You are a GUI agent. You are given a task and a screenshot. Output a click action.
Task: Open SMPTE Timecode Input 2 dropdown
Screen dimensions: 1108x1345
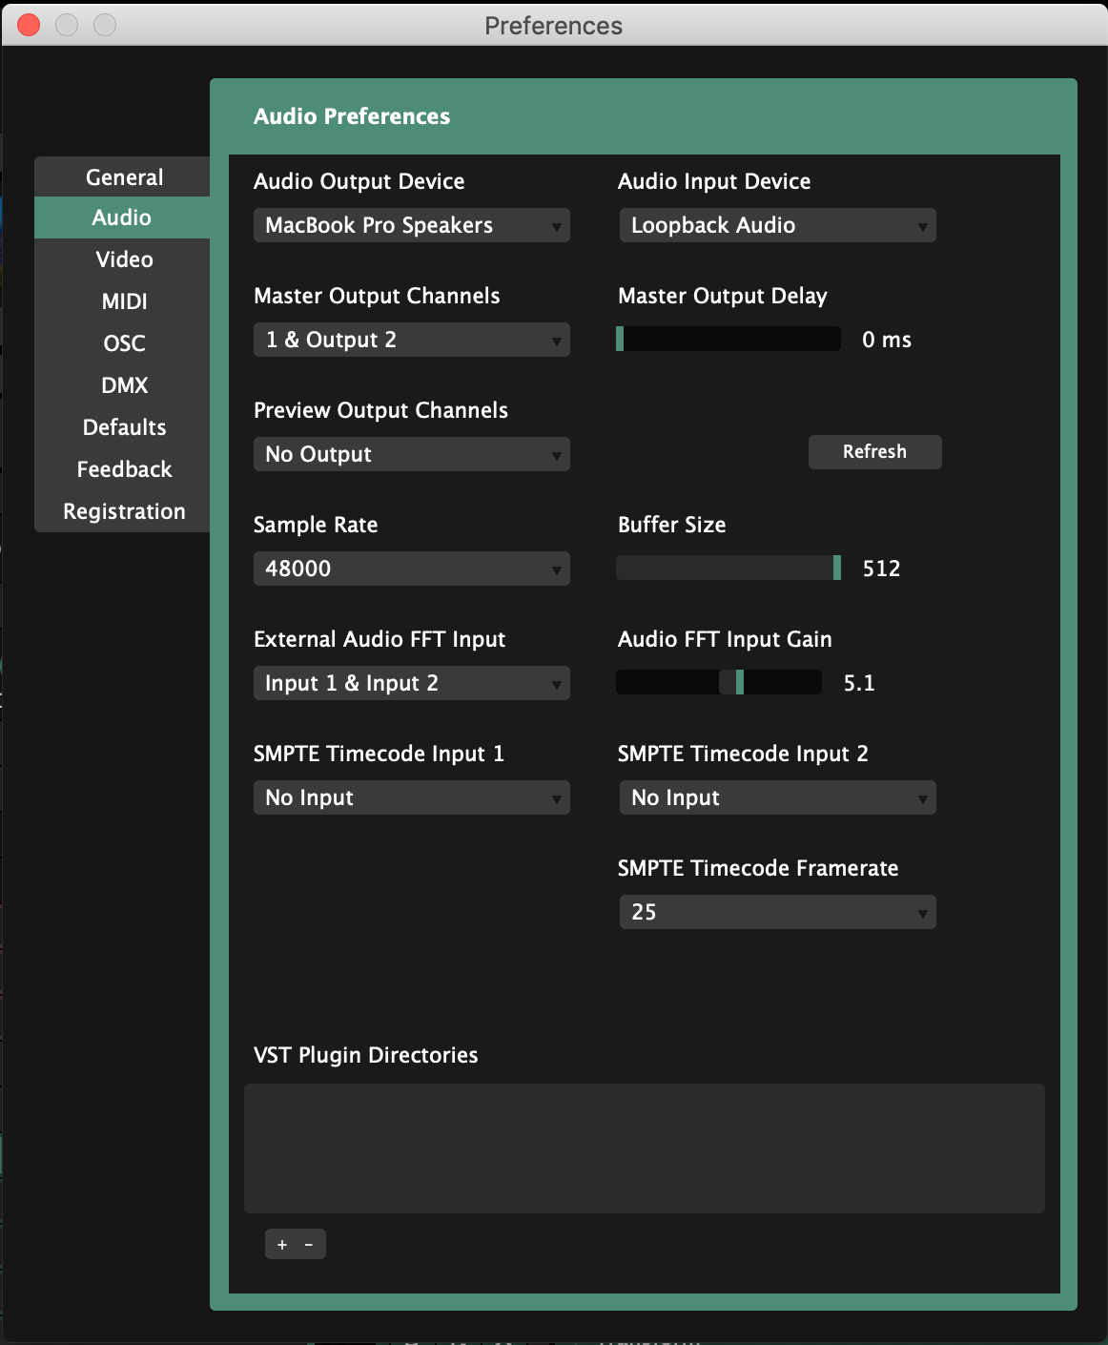click(777, 798)
